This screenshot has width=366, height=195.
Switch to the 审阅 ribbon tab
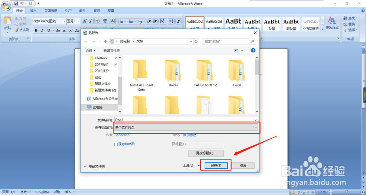pos(97,11)
